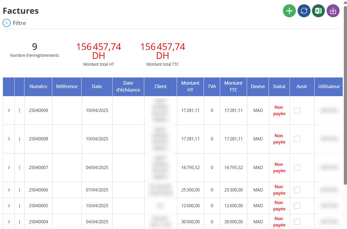Screen dimensions: 347x229
Task: Sort by the Numéro column header
Action: (38, 86)
